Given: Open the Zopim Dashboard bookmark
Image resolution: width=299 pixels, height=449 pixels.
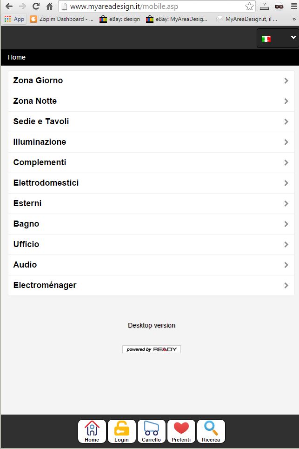Looking at the screenshot, I should (x=62, y=19).
